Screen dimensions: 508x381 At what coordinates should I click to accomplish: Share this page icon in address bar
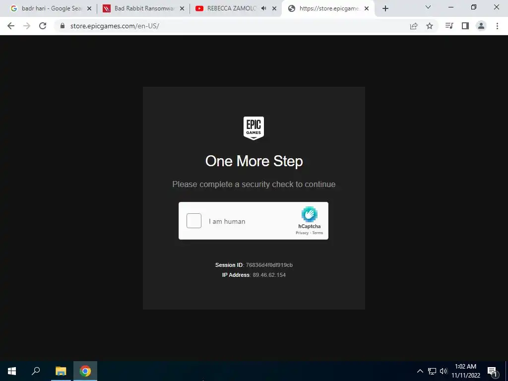click(x=414, y=26)
